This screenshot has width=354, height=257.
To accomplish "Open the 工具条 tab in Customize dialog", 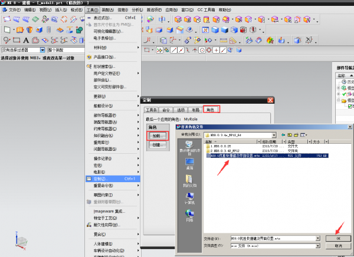I will tap(152, 110).
